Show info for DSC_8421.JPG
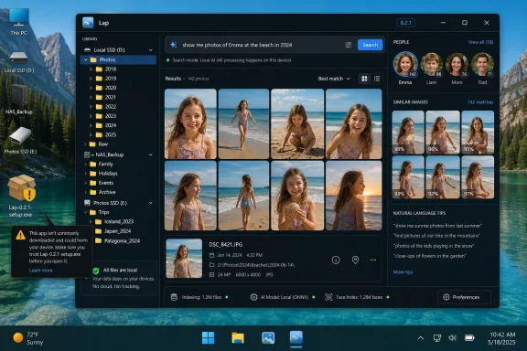 336,260
